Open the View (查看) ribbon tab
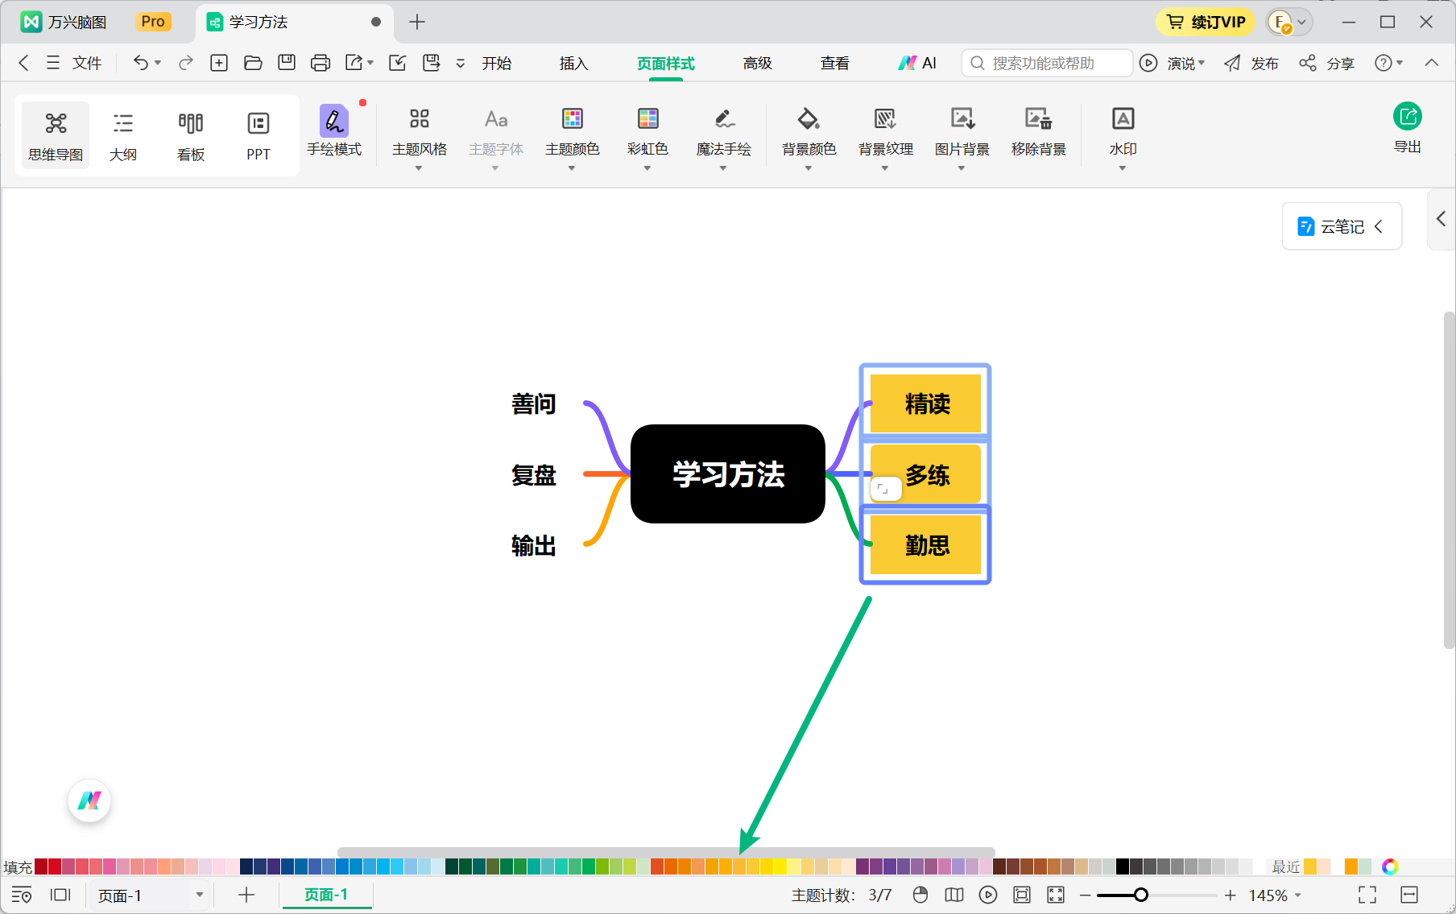This screenshot has width=1456, height=914. tap(835, 64)
